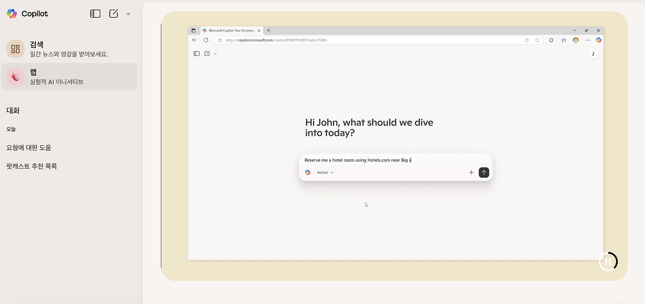Click the 대화 heading
645x304 pixels.
tap(13, 110)
